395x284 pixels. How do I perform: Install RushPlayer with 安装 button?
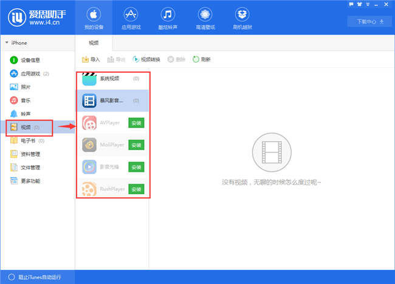coord(136,189)
